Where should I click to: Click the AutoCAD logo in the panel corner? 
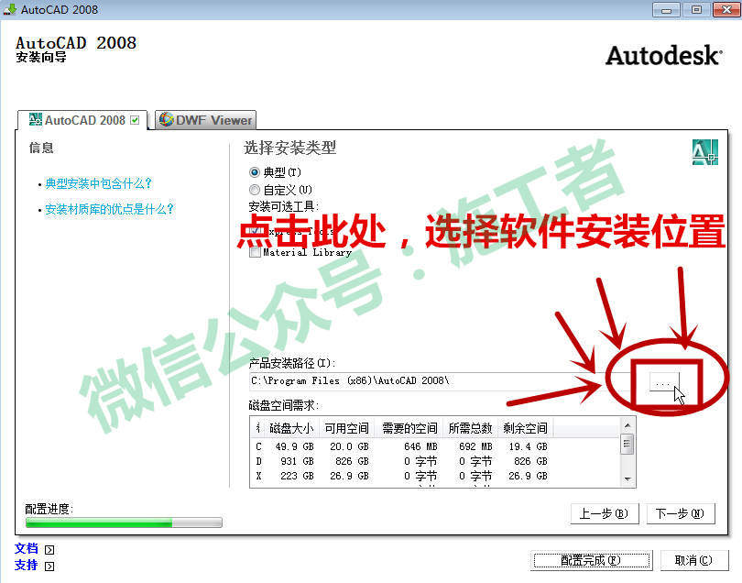click(705, 152)
